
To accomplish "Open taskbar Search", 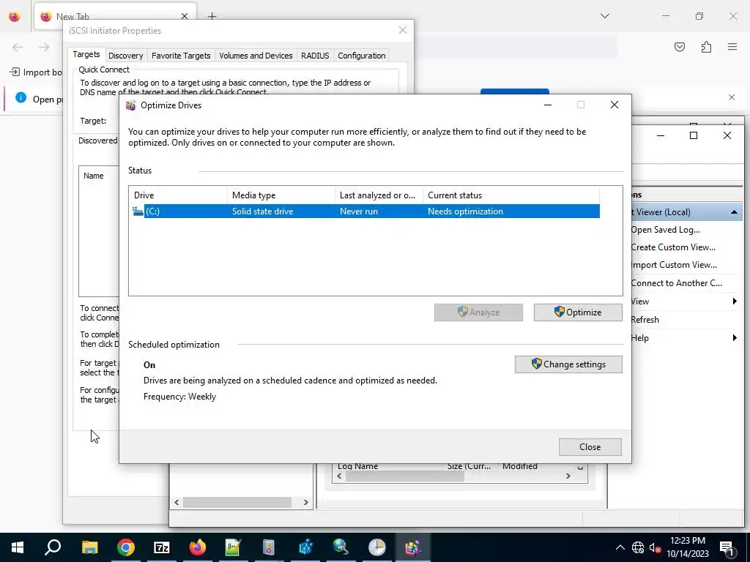I will click(x=53, y=547).
